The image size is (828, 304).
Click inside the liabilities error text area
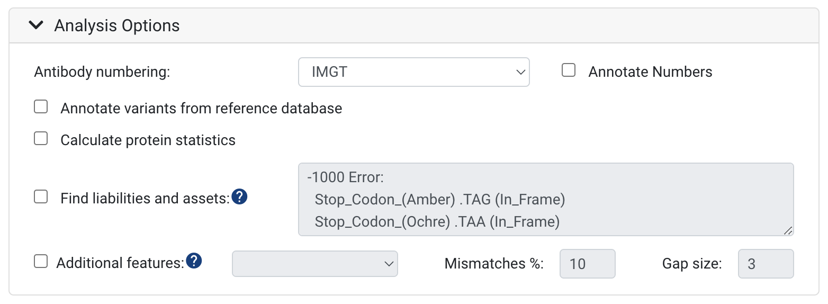[x=545, y=199]
